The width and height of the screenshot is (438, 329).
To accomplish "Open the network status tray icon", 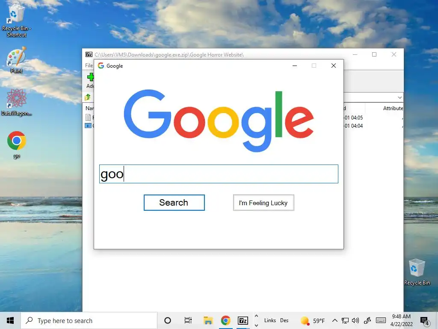I will tap(345, 320).
